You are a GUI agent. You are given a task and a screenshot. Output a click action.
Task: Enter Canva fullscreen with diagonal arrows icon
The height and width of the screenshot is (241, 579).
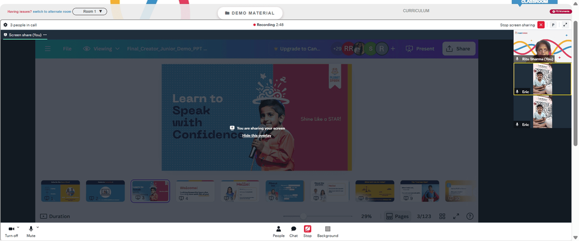coord(456,216)
